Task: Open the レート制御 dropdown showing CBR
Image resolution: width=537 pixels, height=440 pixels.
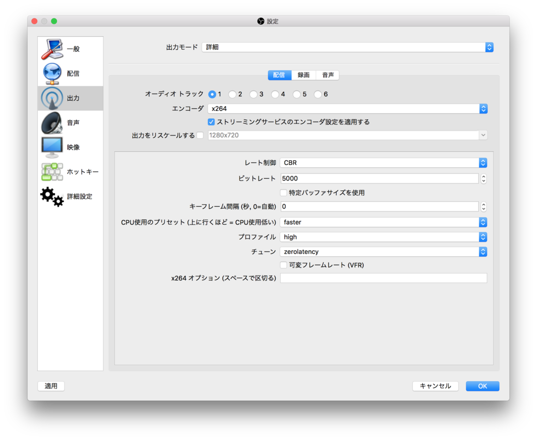Action: tap(383, 162)
